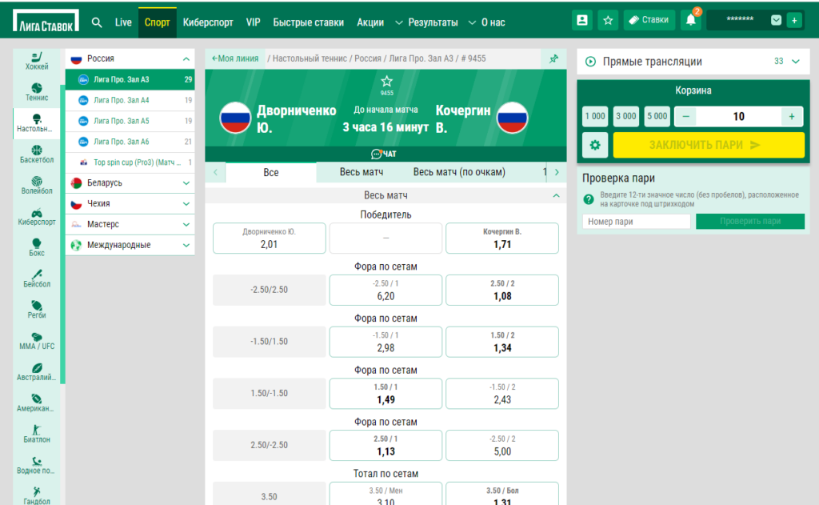
Task: Select Rugby sport icon
Action: tap(37, 310)
